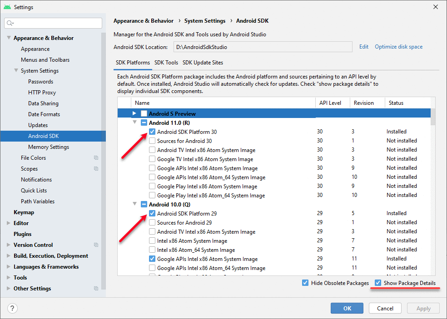Click the Android SDK Location field
The height and width of the screenshot is (319, 447).
click(x=263, y=47)
